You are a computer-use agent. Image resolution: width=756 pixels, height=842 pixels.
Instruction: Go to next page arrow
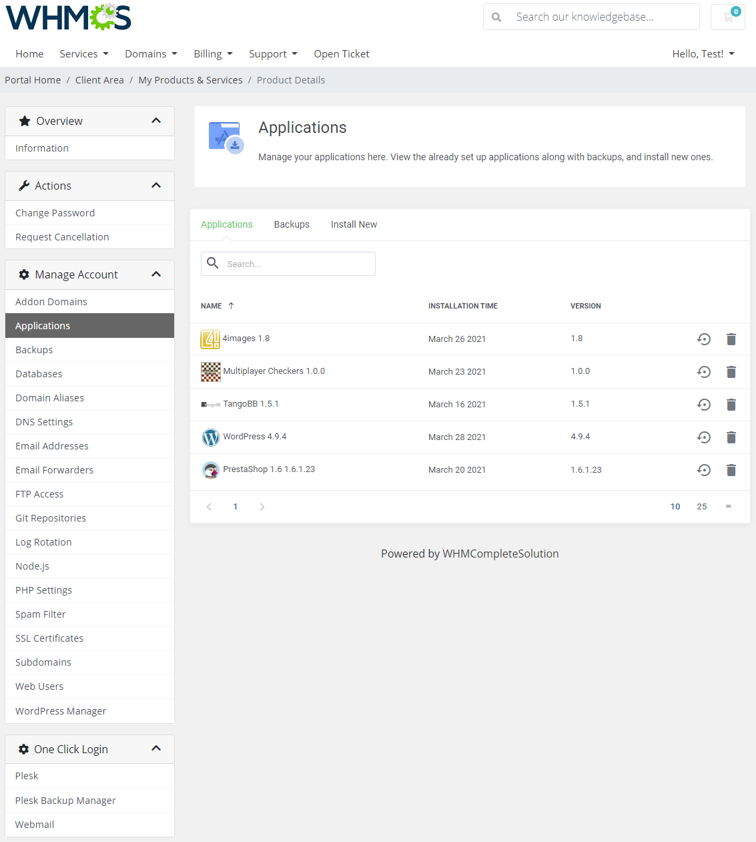262,507
